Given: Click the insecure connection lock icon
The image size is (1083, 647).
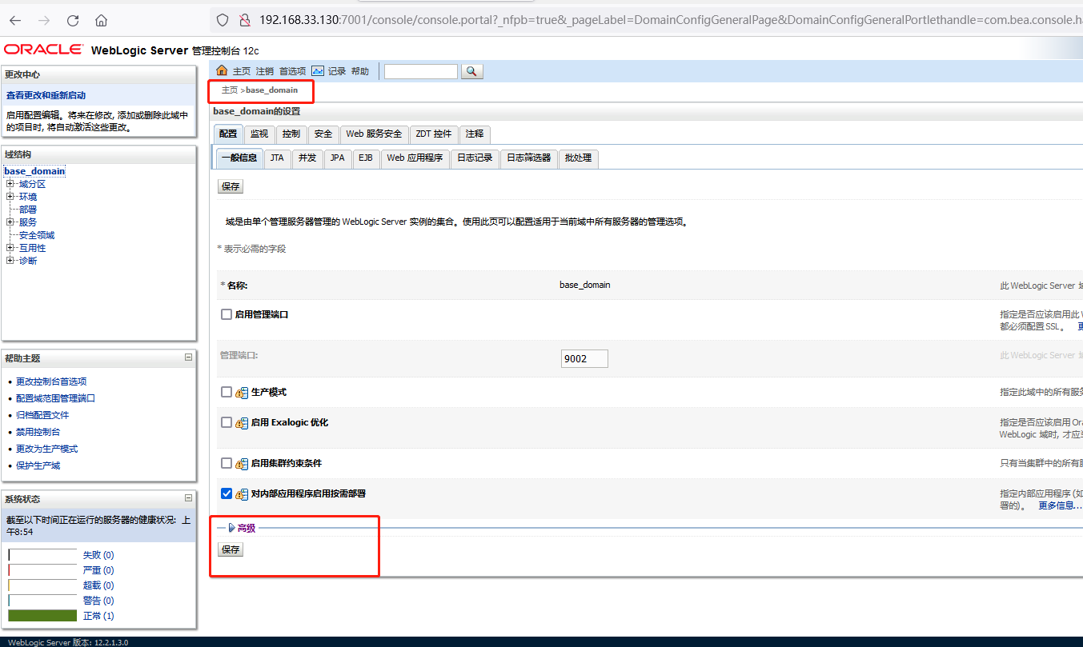Looking at the screenshot, I should click(245, 20).
